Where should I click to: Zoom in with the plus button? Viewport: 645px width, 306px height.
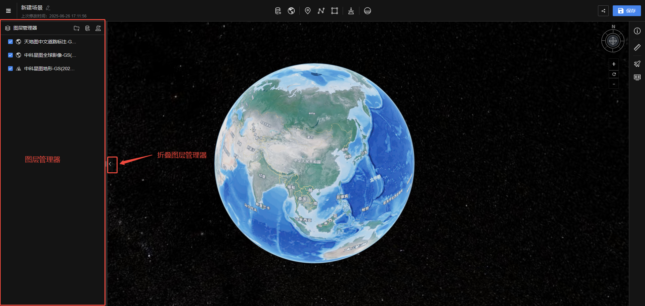(x=614, y=64)
